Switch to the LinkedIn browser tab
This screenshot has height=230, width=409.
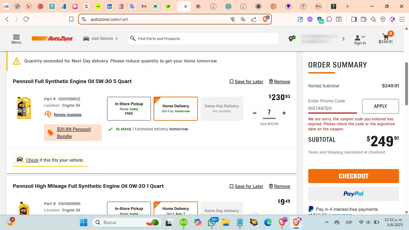[x=109, y=7]
